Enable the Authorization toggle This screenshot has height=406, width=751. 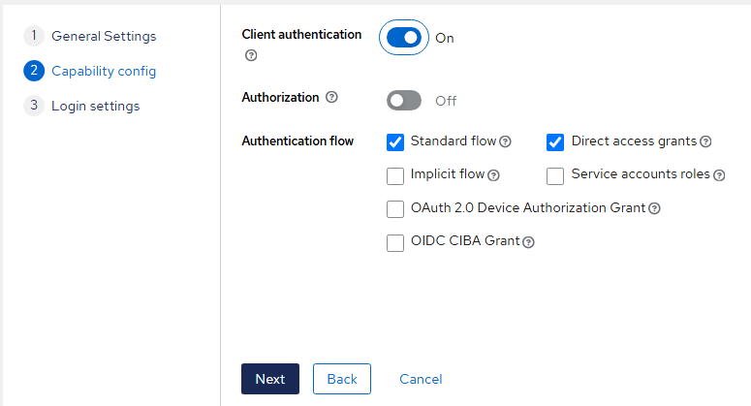coord(404,100)
